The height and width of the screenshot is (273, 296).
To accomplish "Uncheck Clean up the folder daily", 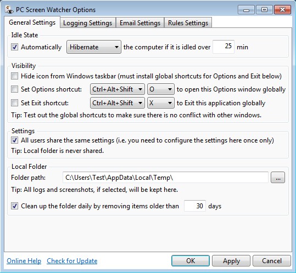I will tap(14, 206).
